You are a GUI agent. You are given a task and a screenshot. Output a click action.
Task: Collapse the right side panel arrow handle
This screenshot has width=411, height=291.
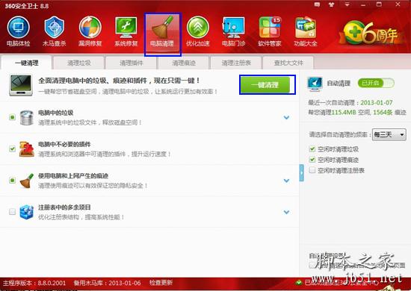click(302, 172)
